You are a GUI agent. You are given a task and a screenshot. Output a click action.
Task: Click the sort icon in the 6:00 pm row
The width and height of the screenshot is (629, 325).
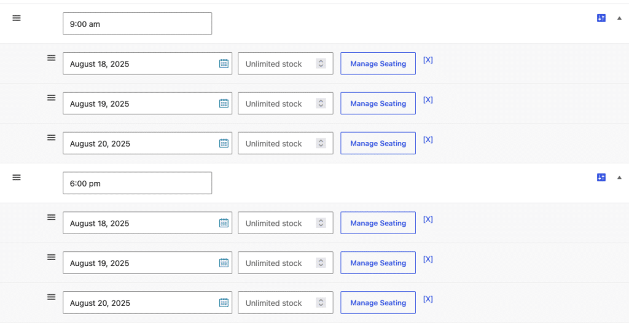[x=601, y=178]
